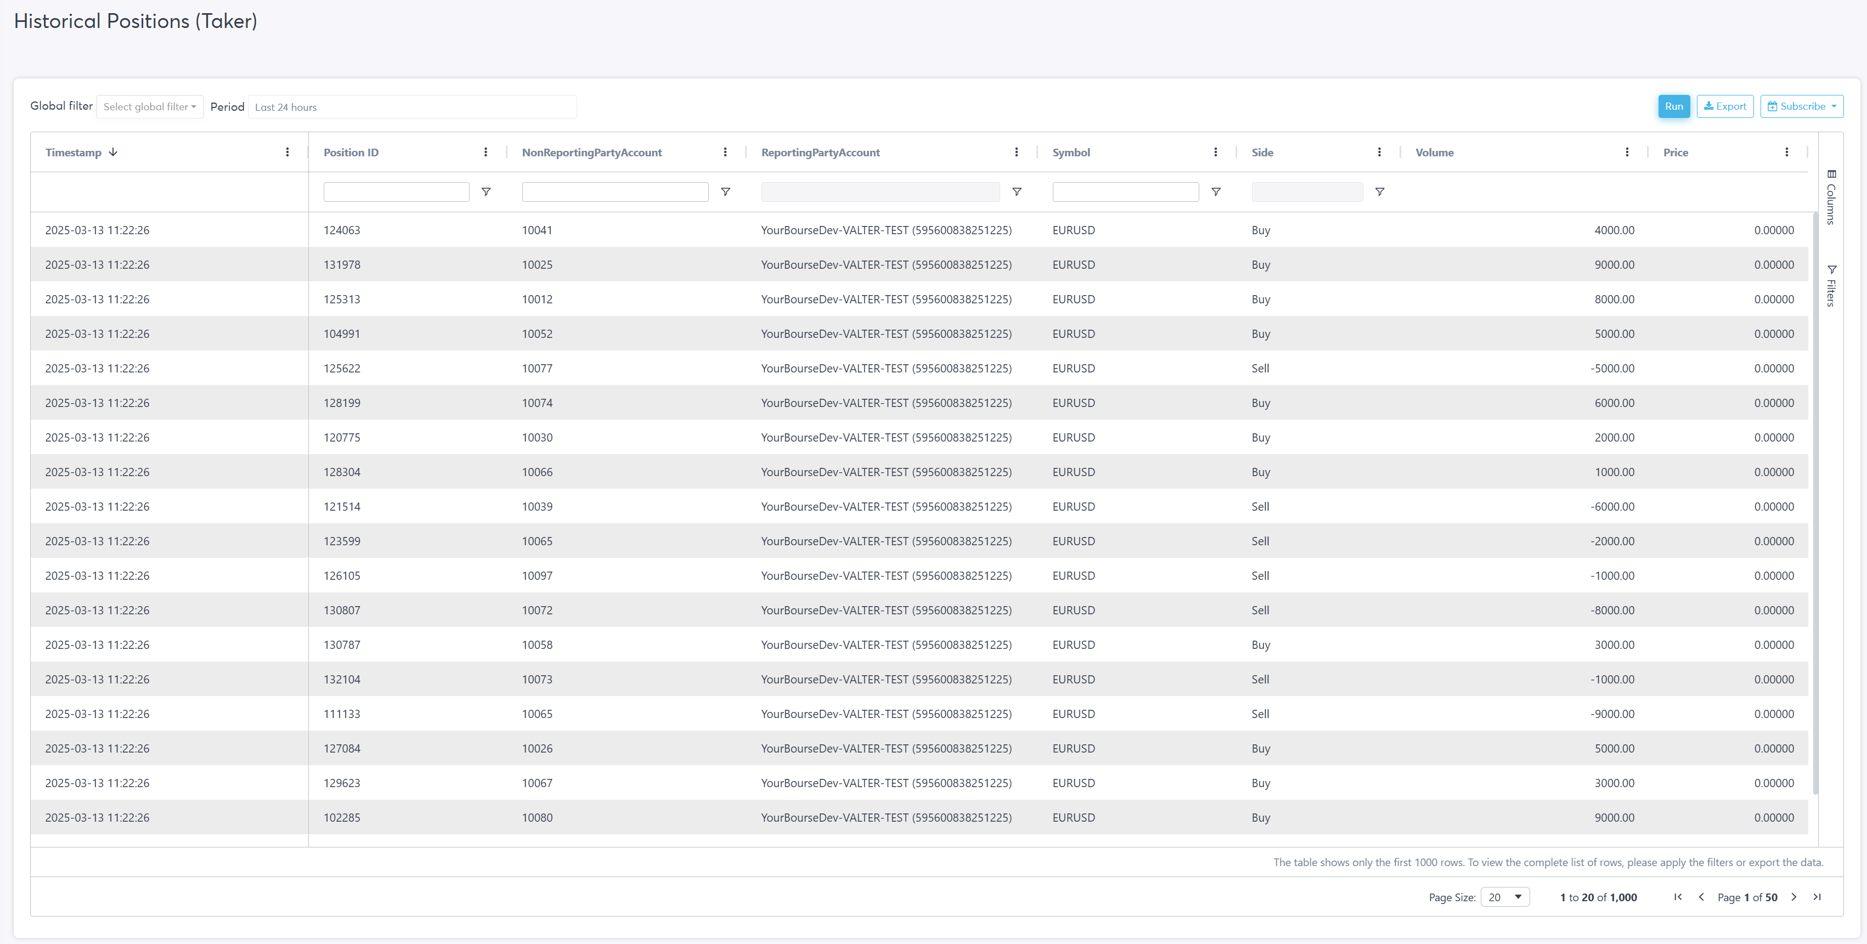Viewport: 1867px width, 944px height.
Task: Open the Filters side panel tab
Action: coord(1831,286)
